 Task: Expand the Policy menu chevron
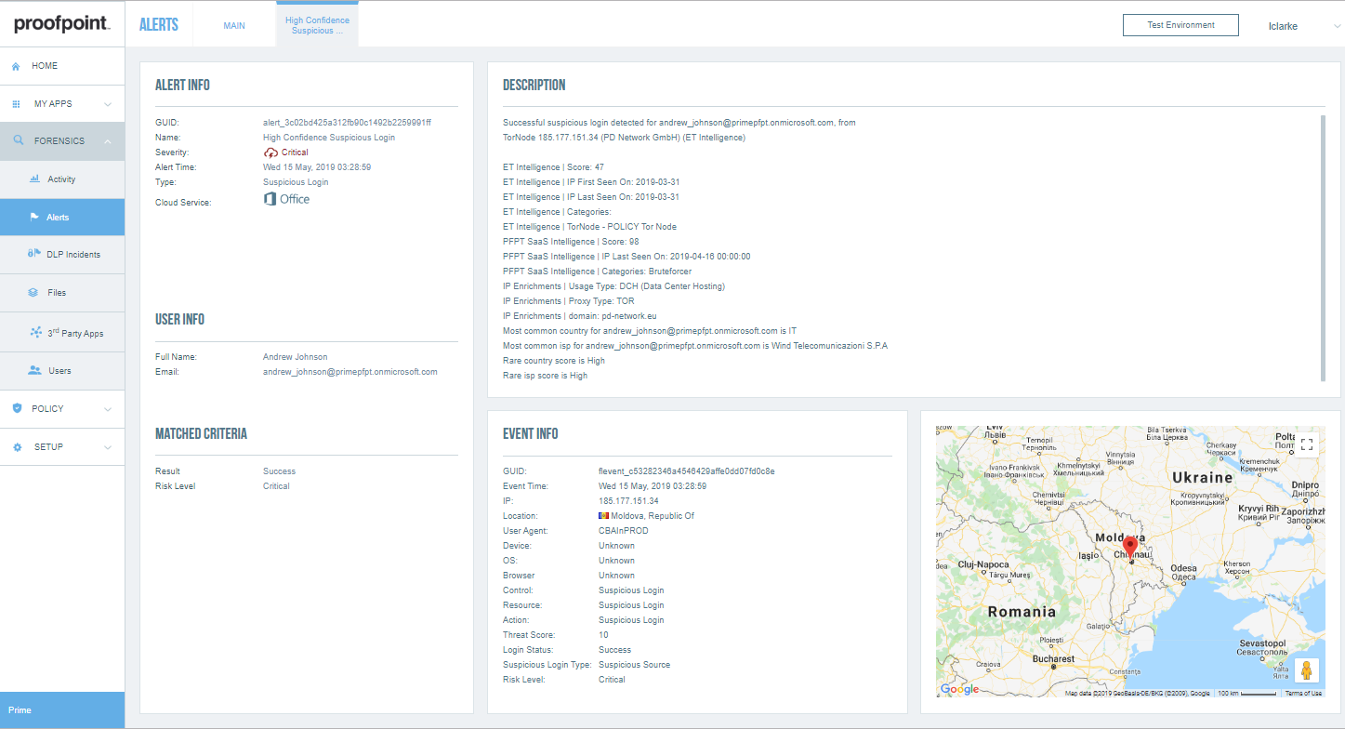point(108,409)
